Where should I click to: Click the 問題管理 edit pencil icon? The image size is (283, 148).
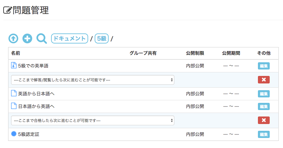click(7, 10)
